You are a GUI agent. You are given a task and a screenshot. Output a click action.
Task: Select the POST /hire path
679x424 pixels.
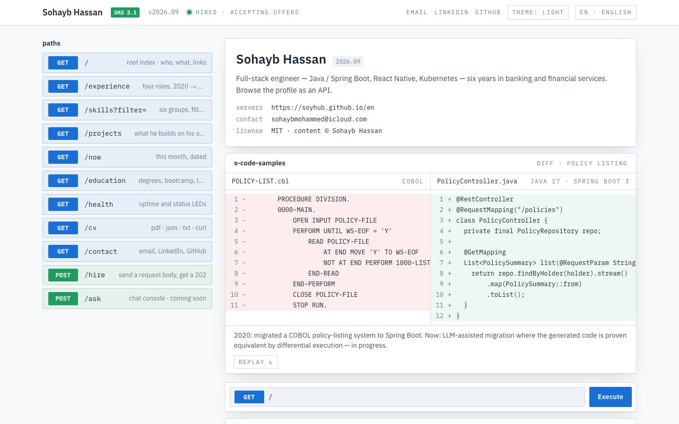pyautogui.click(x=127, y=275)
